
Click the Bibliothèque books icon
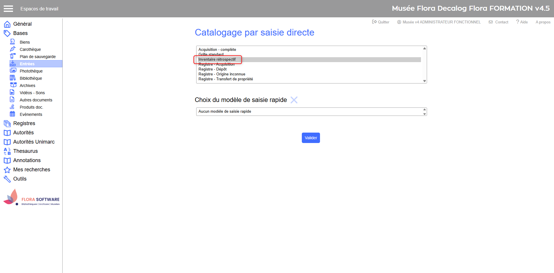pos(13,78)
